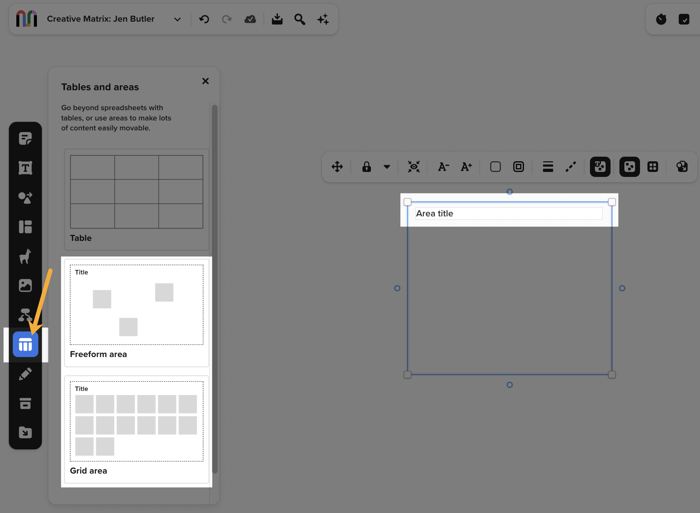Lock the selected area
Screen dimensions: 700x513
tap(367, 167)
